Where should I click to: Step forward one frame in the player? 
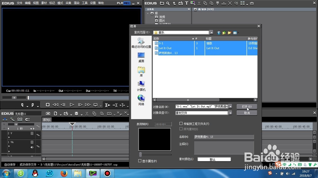[x=80, y=105]
